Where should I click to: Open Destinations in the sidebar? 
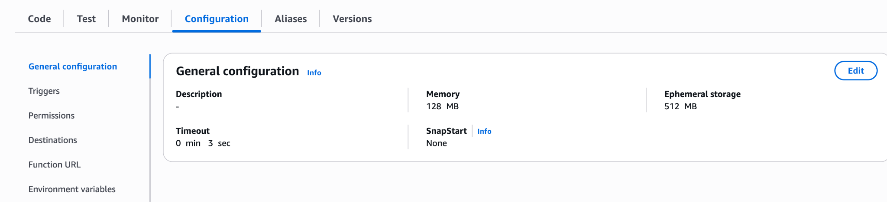[x=52, y=140]
